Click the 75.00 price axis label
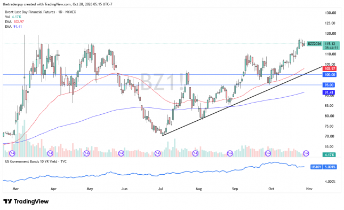Screen dimensions: 344x210 click(329, 126)
